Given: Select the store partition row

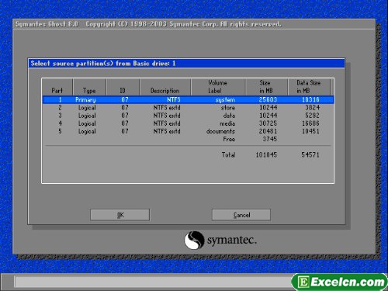Looking at the screenshot, I should point(188,108).
